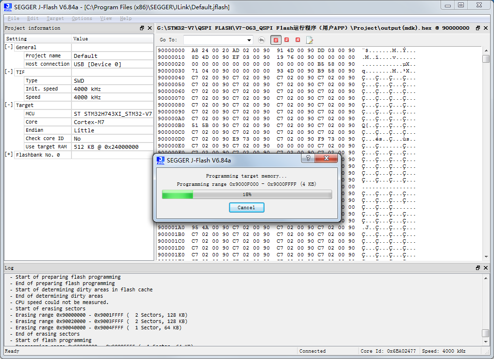Click the Setting column header
This screenshot has height=359, width=494.
pyautogui.click(x=38, y=39)
